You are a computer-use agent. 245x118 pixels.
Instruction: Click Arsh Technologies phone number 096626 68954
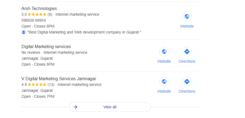tap(34, 20)
